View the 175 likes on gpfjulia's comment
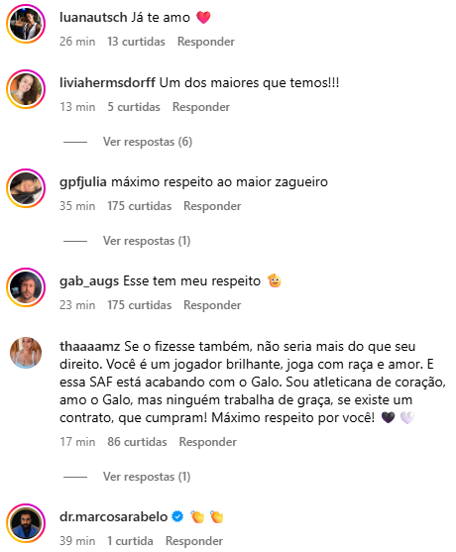This screenshot has width=456, height=552. [x=140, y=206]
